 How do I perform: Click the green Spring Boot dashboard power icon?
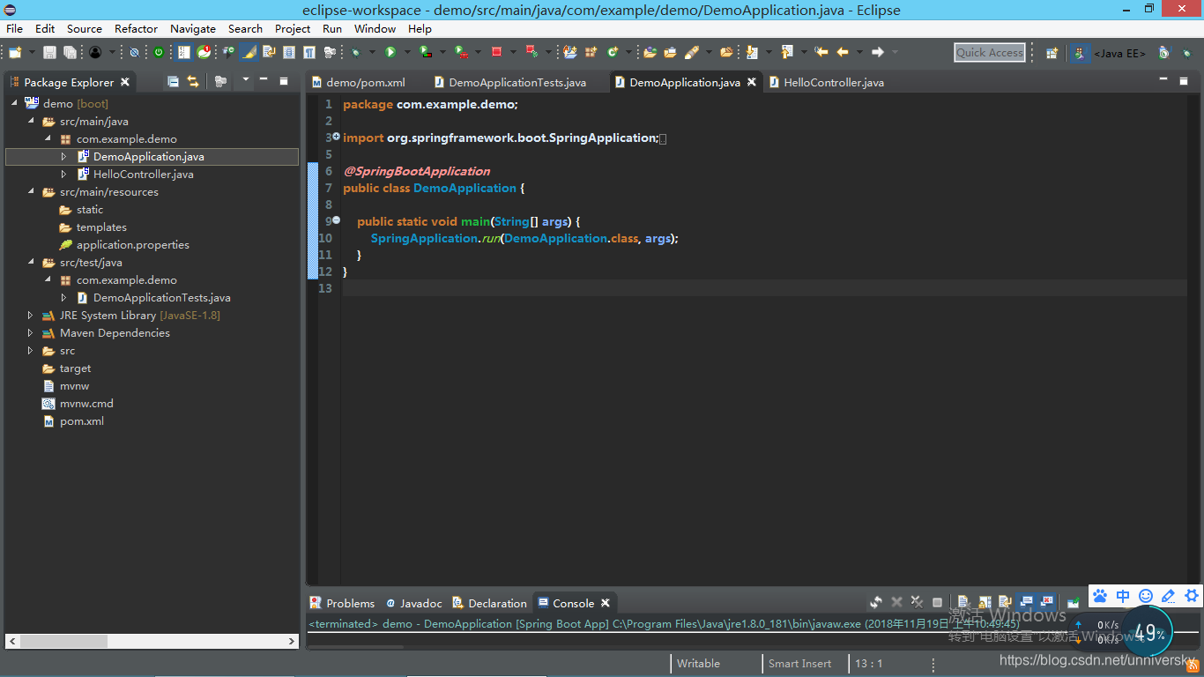[159, 52]
